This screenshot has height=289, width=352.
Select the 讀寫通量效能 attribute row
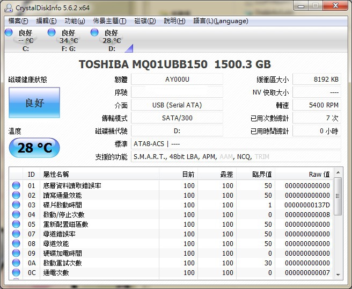tap(171, 196)
